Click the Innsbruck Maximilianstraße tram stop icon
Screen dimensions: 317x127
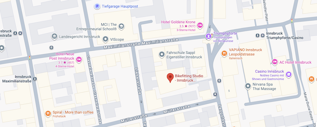point(35,79)
